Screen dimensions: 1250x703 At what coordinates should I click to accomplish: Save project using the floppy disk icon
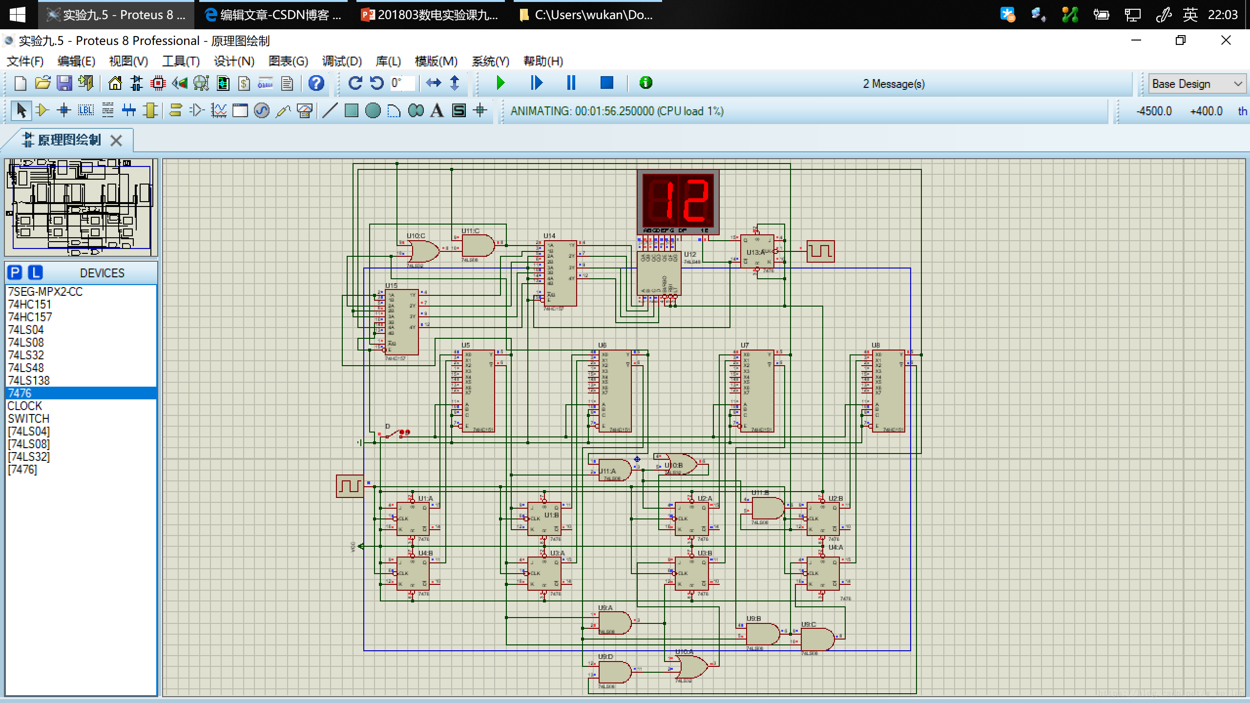point(64,83)
